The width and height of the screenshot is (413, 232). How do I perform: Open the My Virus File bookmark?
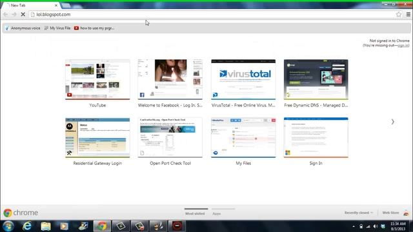[57, 28]
